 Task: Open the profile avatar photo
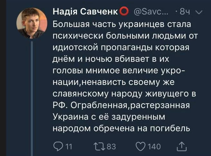coord(31,23)
